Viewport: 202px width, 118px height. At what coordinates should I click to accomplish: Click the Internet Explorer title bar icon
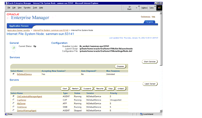coord(6,3)
